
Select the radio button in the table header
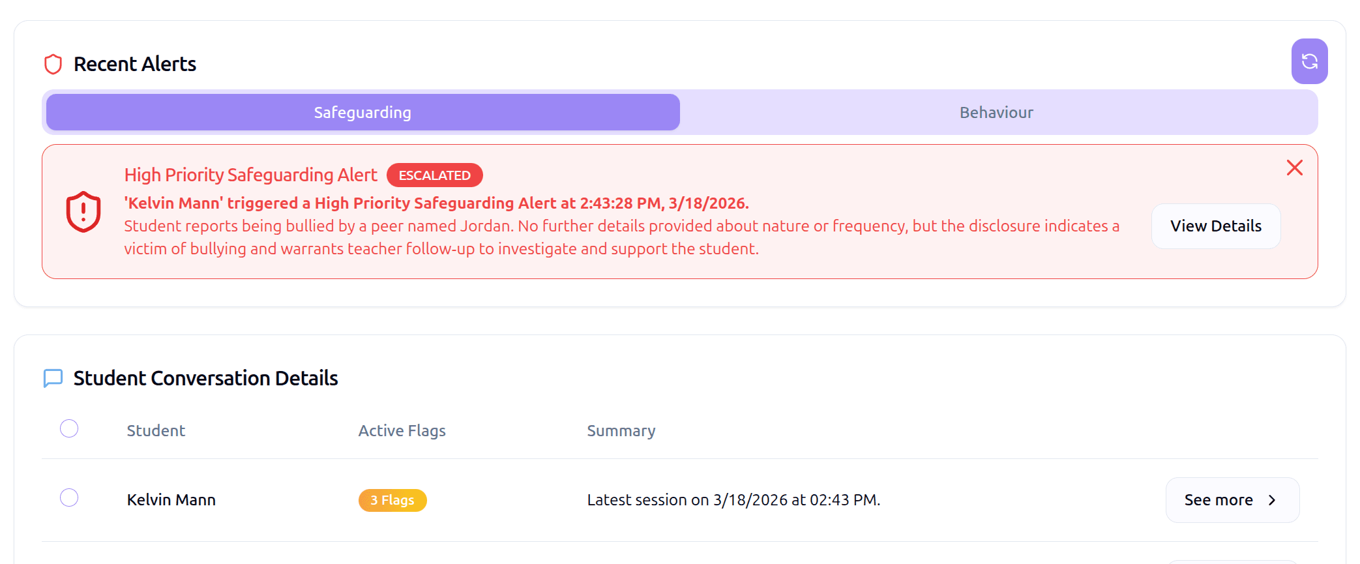click(x=69, y=429)
